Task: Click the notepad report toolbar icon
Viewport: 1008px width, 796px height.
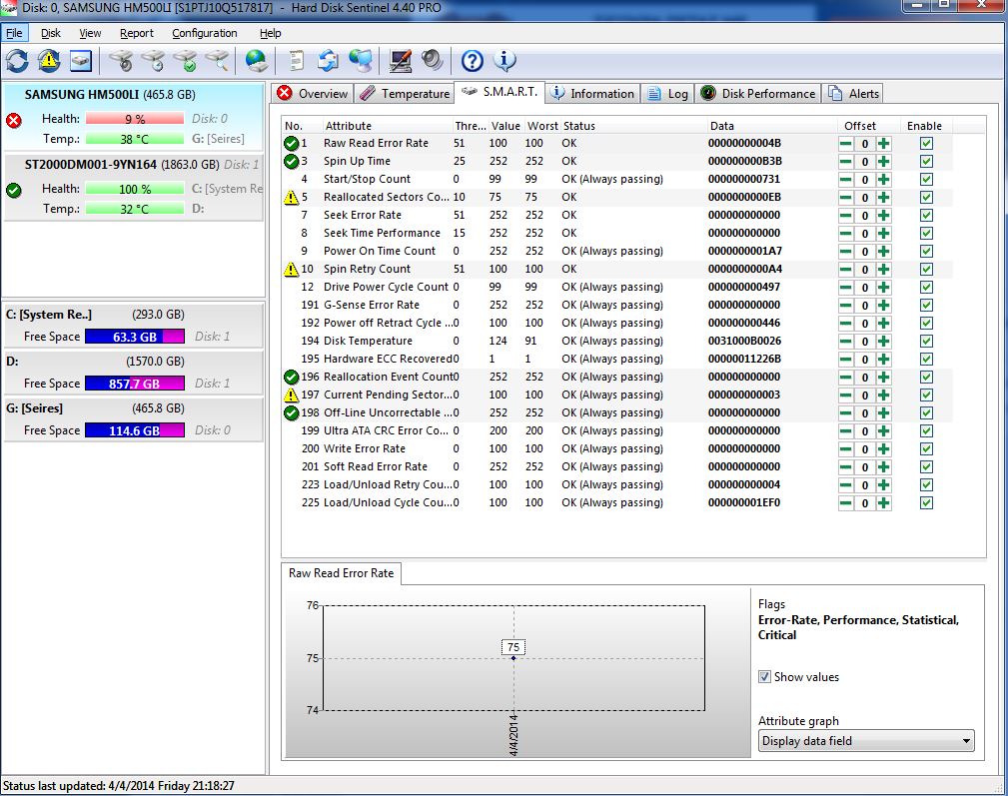Action: pyautogui.click(x=297, y=61)
